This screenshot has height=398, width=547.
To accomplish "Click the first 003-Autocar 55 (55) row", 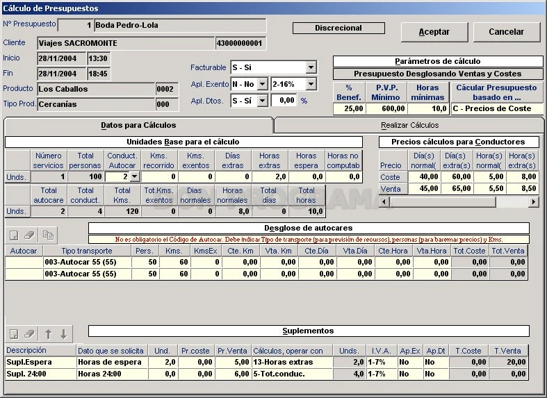I will [266, 262].
